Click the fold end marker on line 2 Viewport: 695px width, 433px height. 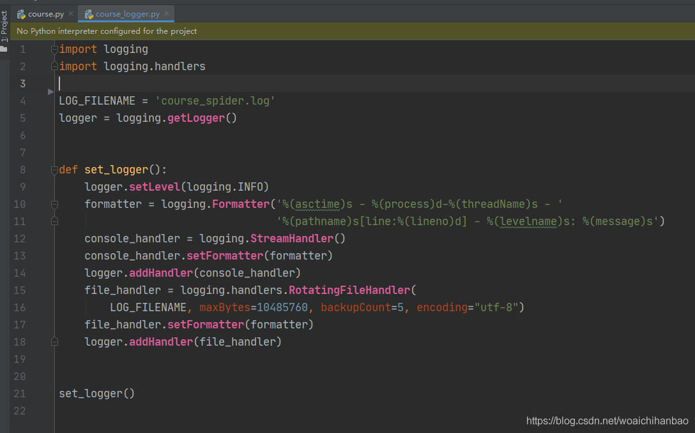pyautogui.click(x=54, y=66)
